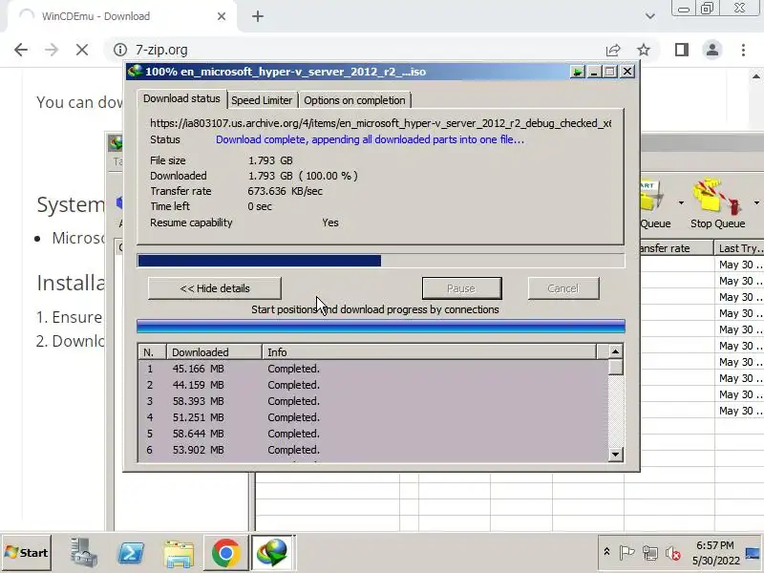764x573 pixels.
Task: Select connection row 6 with 53.902 MB
Action: [x=373, y=450]
